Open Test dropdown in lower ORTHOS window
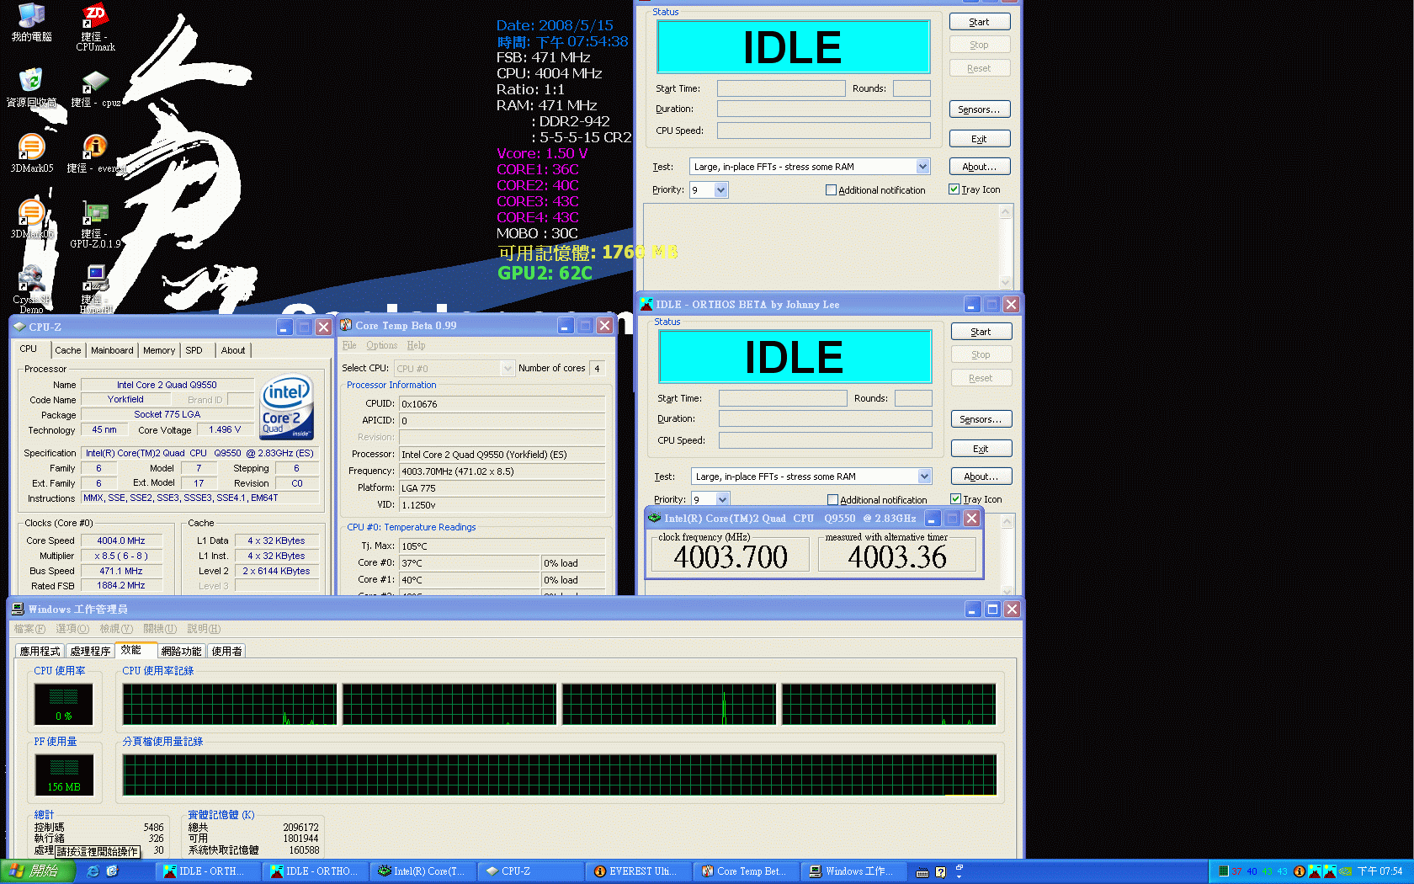Screen dimensions: 1414x884 coord(924,477)
